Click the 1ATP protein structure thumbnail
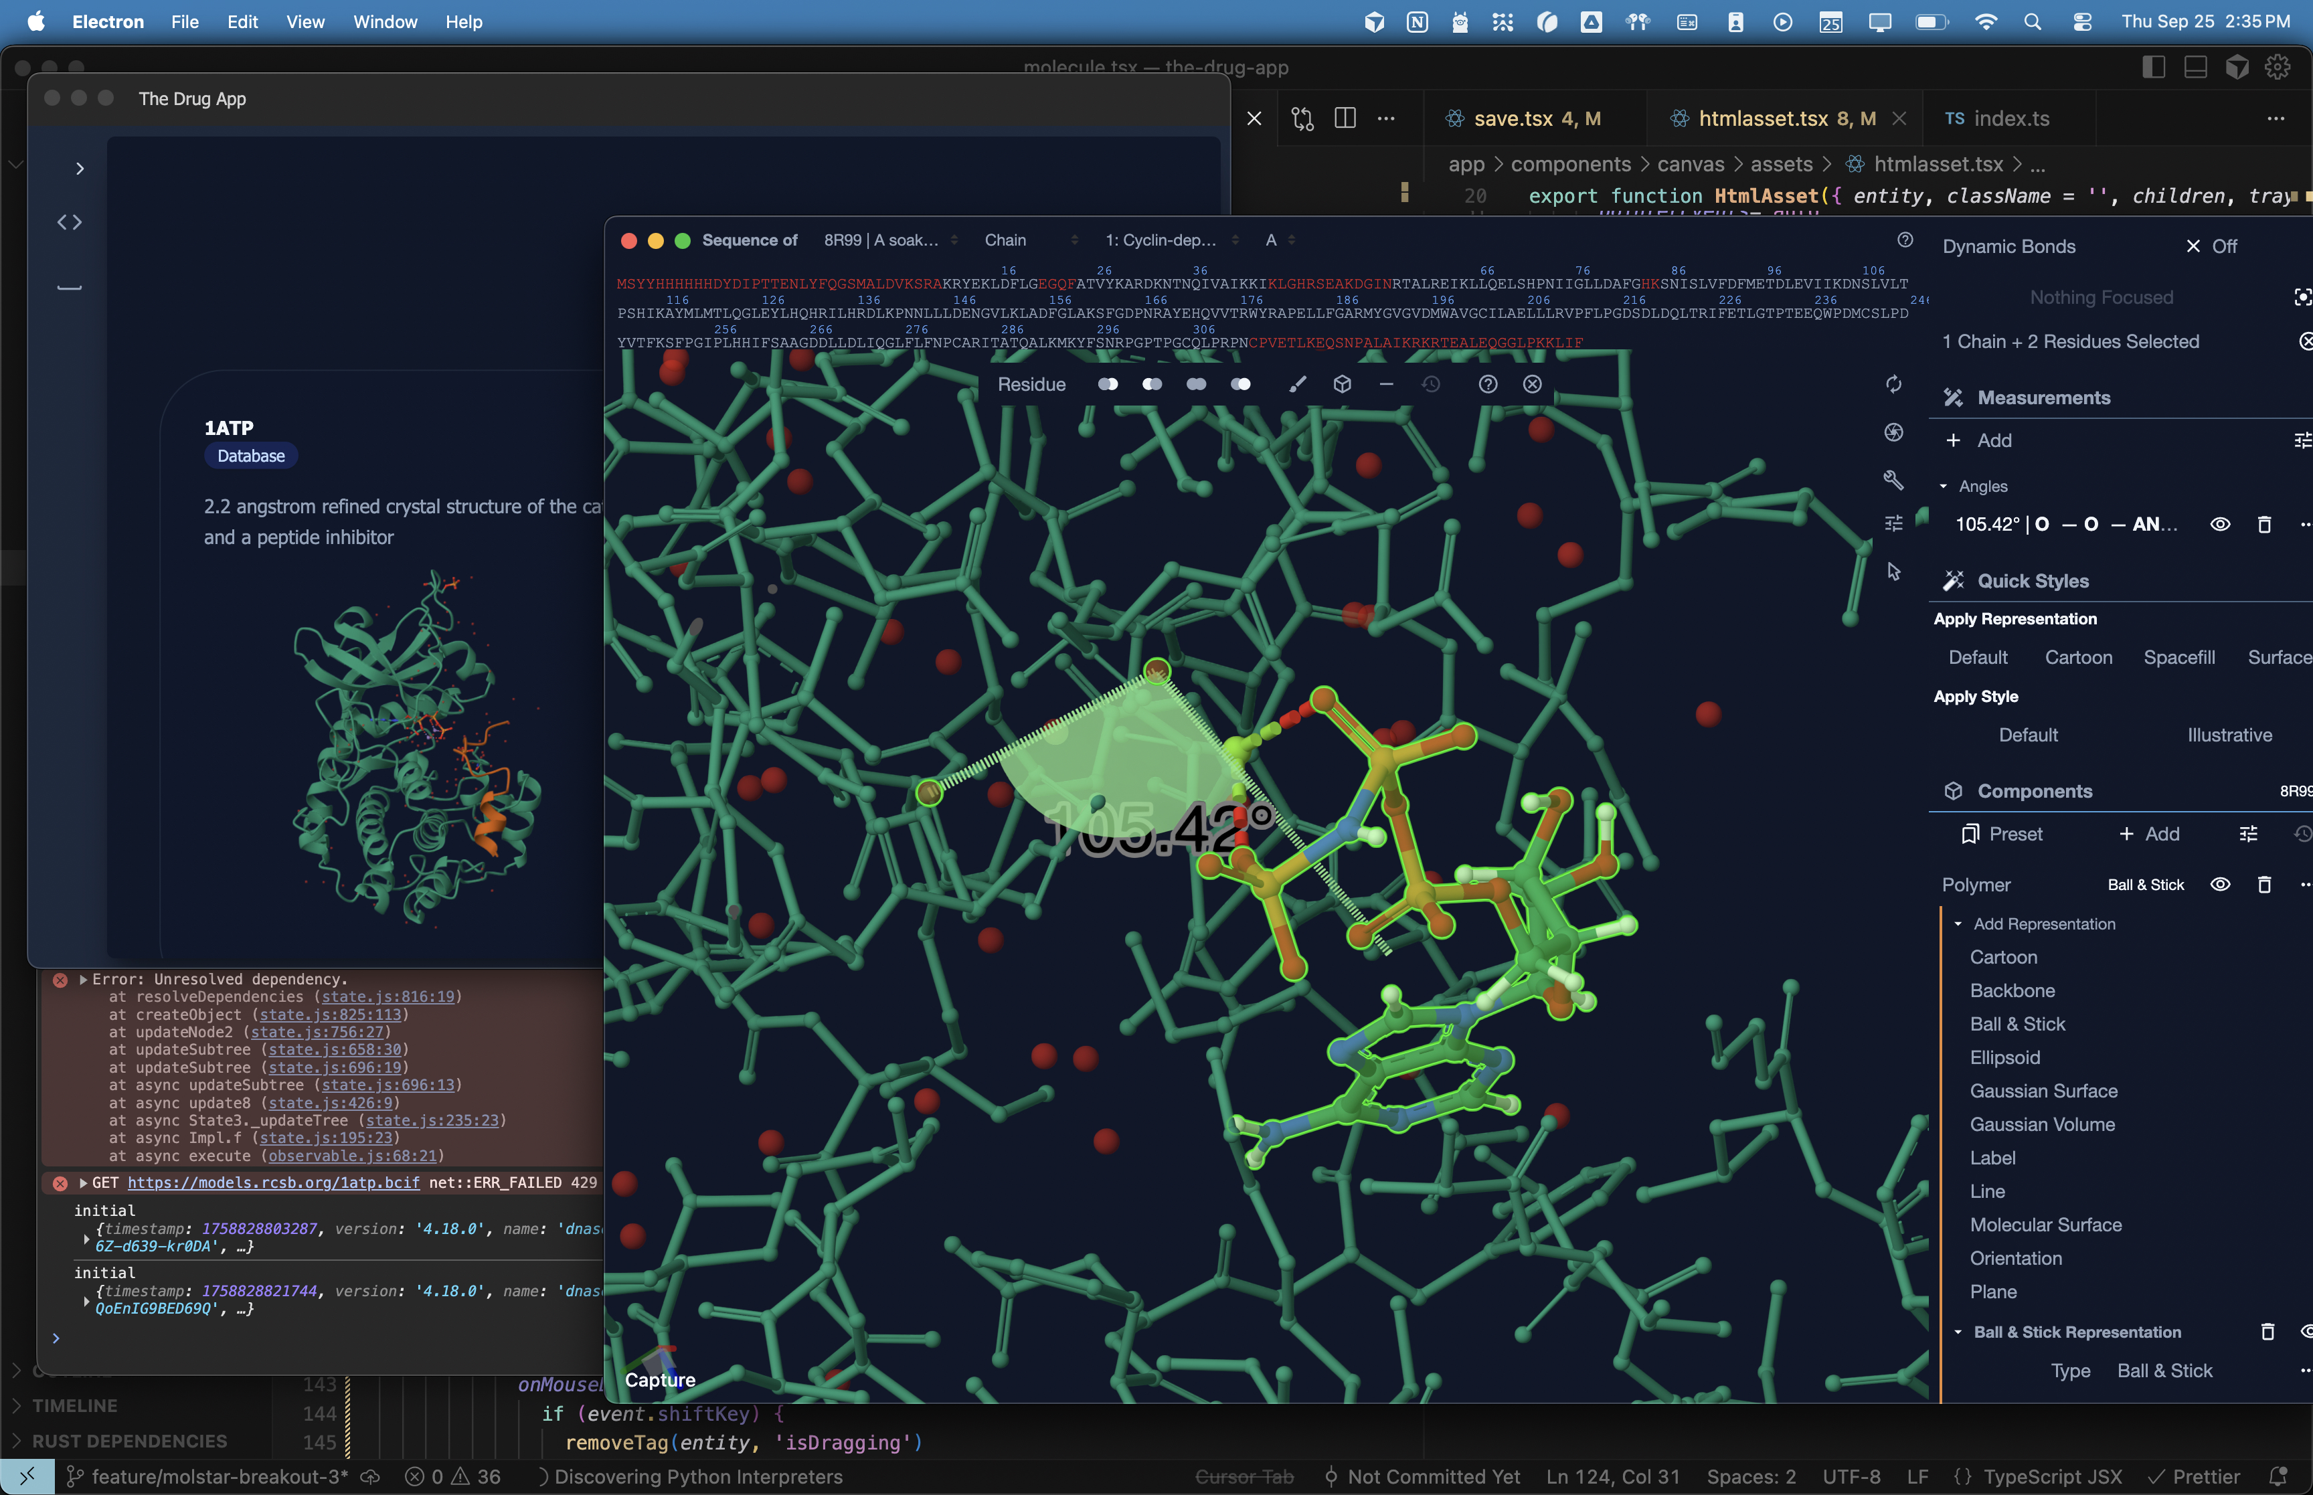2313x1495 pixels. 418,747
